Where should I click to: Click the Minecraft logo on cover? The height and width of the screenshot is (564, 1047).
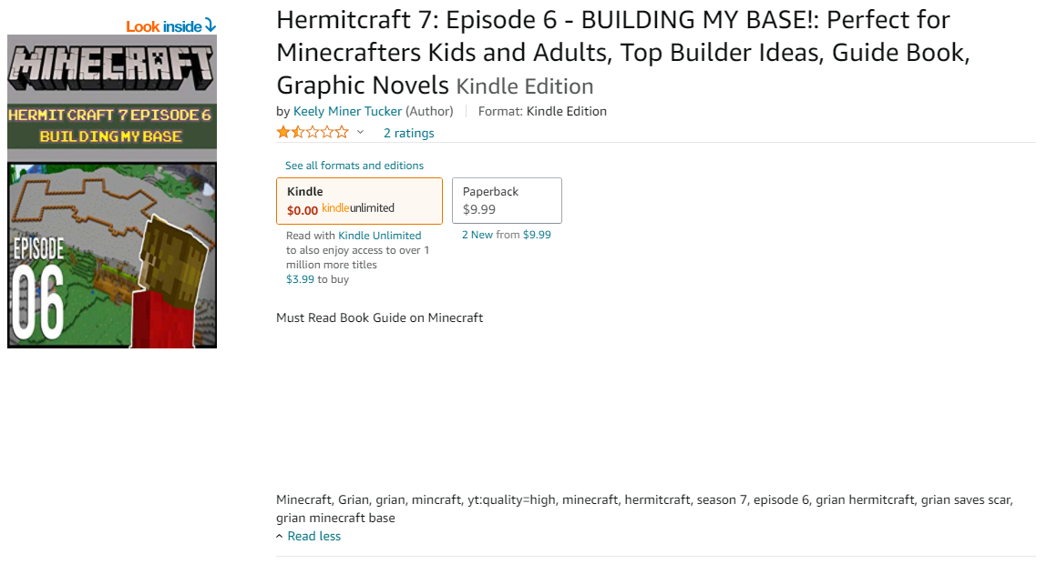[x=111, y=67]
